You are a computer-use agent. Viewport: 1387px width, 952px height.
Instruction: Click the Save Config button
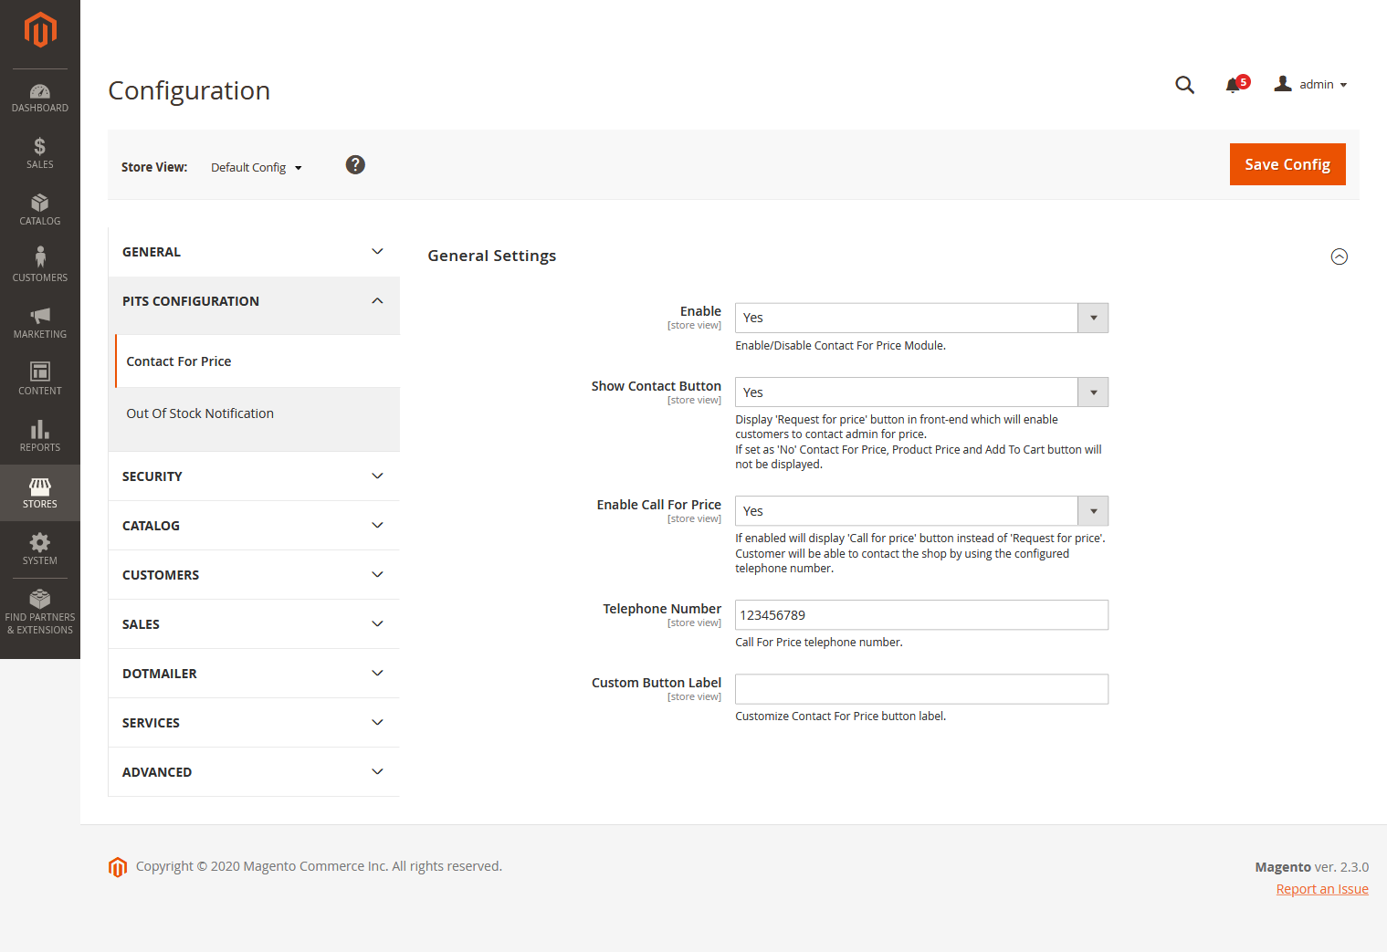click(1287, 164)
